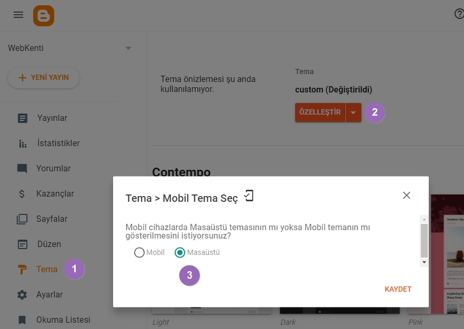464x329 pixels.
Task: Click the YENİ YAYIN button
Action: point(44,78)
